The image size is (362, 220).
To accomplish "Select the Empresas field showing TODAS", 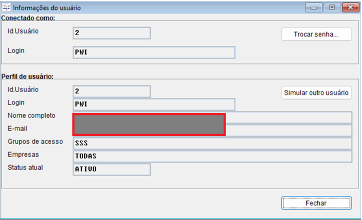I will tap(213, 156).
